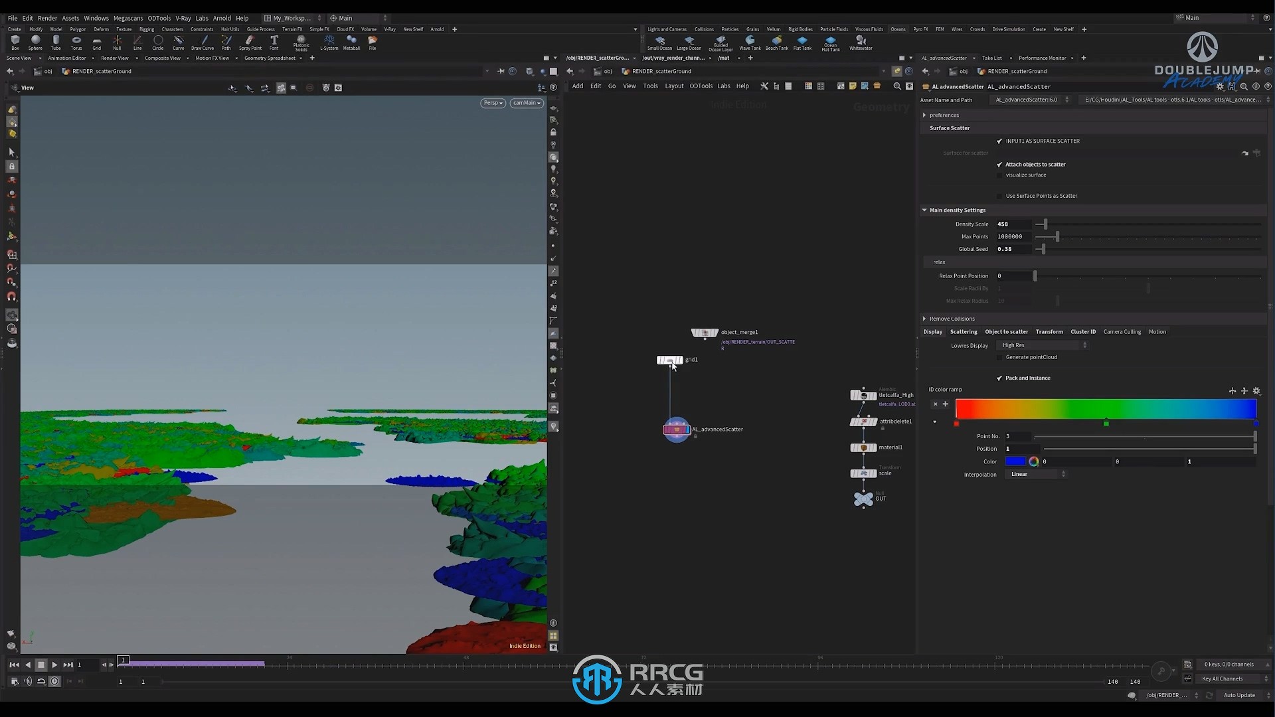The image size is (1275, 717).
Task: Toggle INPUT1 AS SURFACE SCATTER checkbox
Action: point(999,141)
